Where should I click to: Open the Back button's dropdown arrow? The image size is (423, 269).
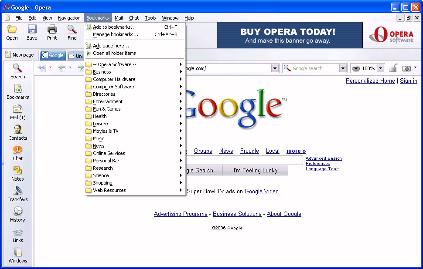click(70, 67)
